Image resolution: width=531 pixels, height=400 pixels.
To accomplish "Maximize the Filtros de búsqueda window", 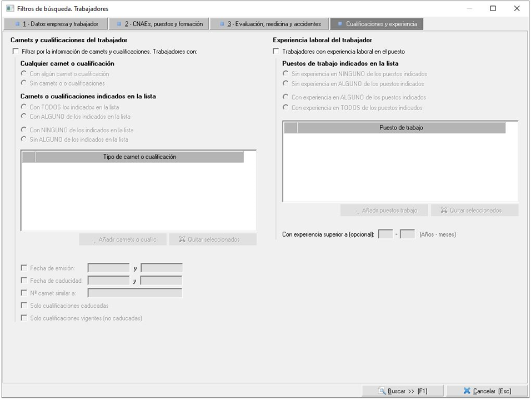I will tap(493, 8).
